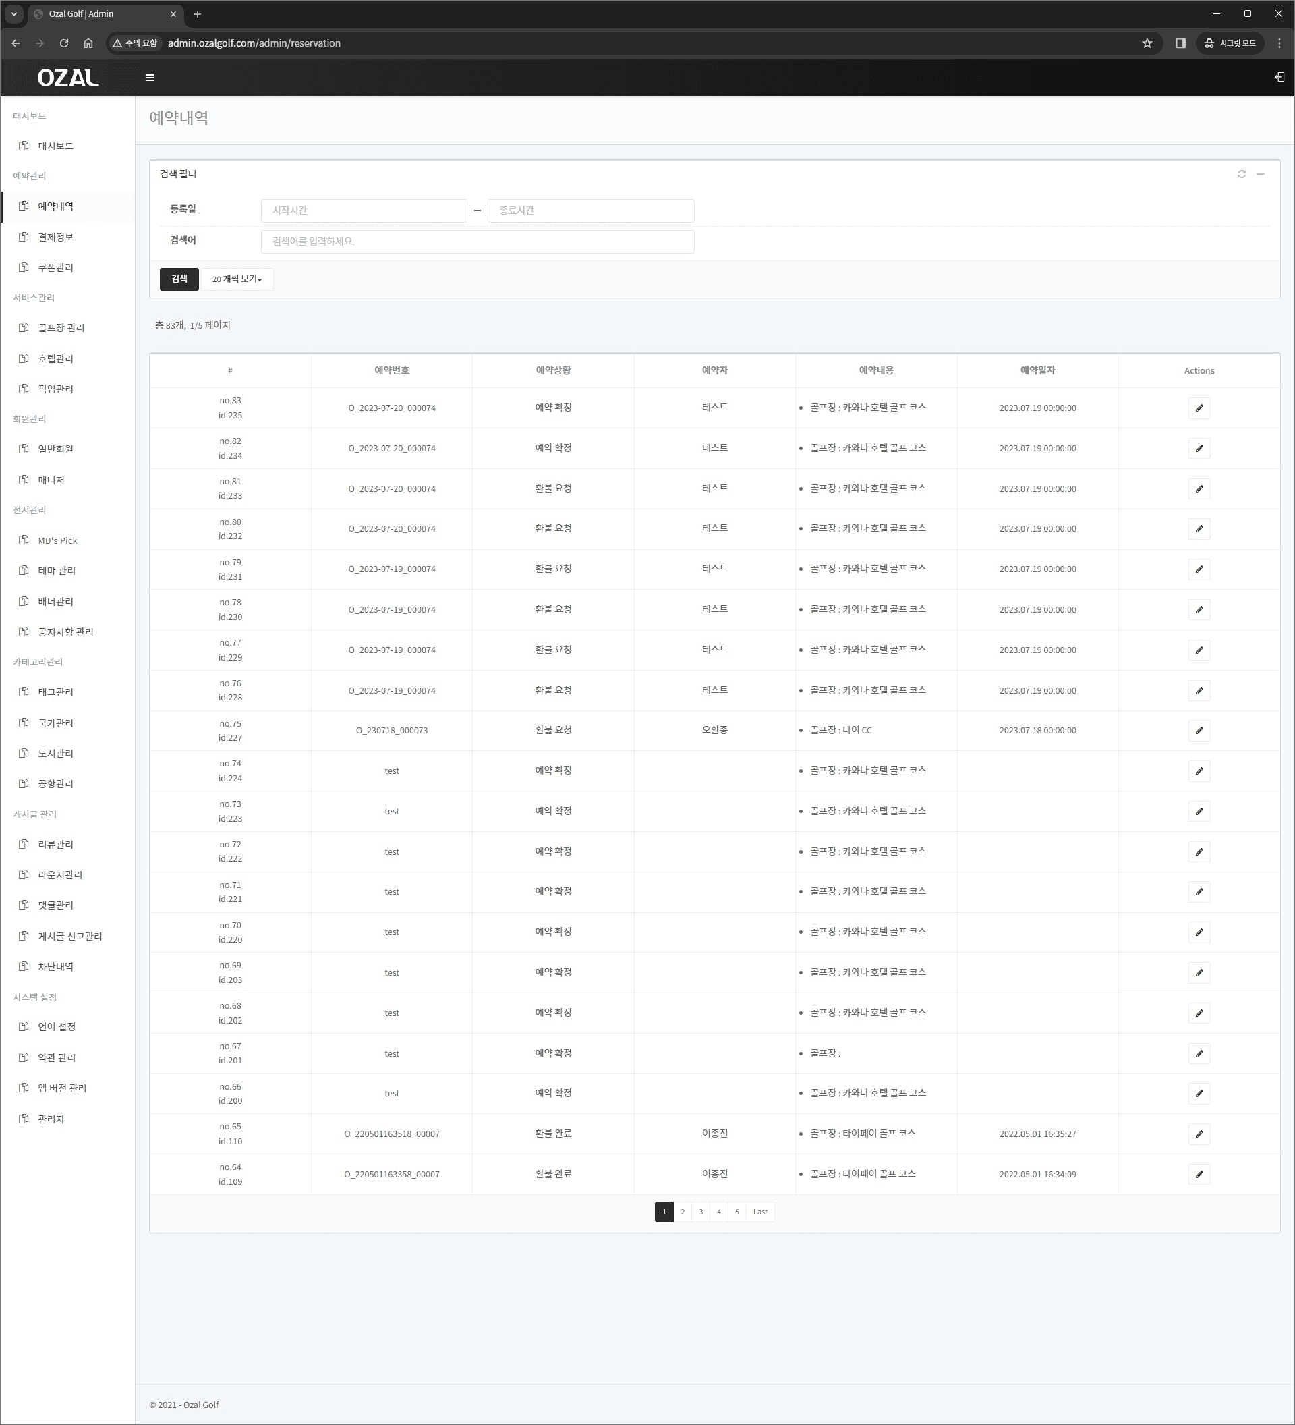
Task: Open the 매니저 page from the sidebar
Action: [51, 479]
